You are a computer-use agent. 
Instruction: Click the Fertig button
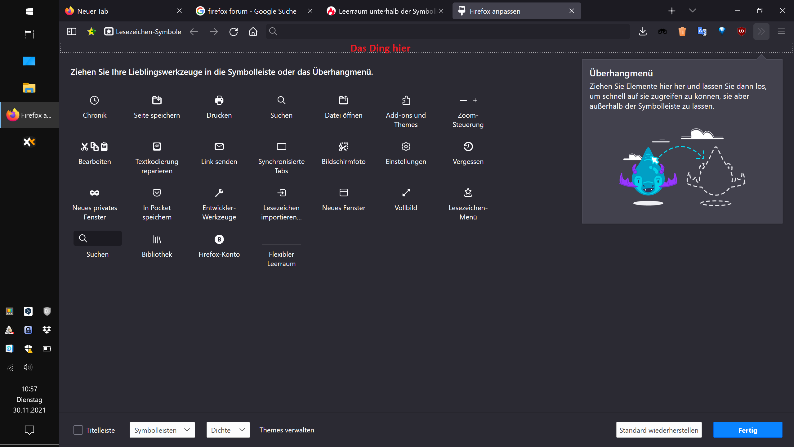pos(747,430)
